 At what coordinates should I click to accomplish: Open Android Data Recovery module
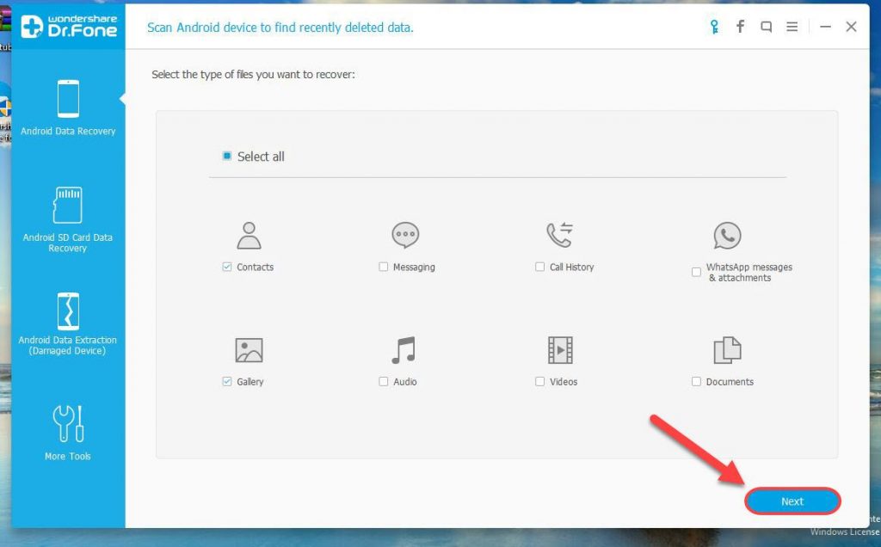67,105
